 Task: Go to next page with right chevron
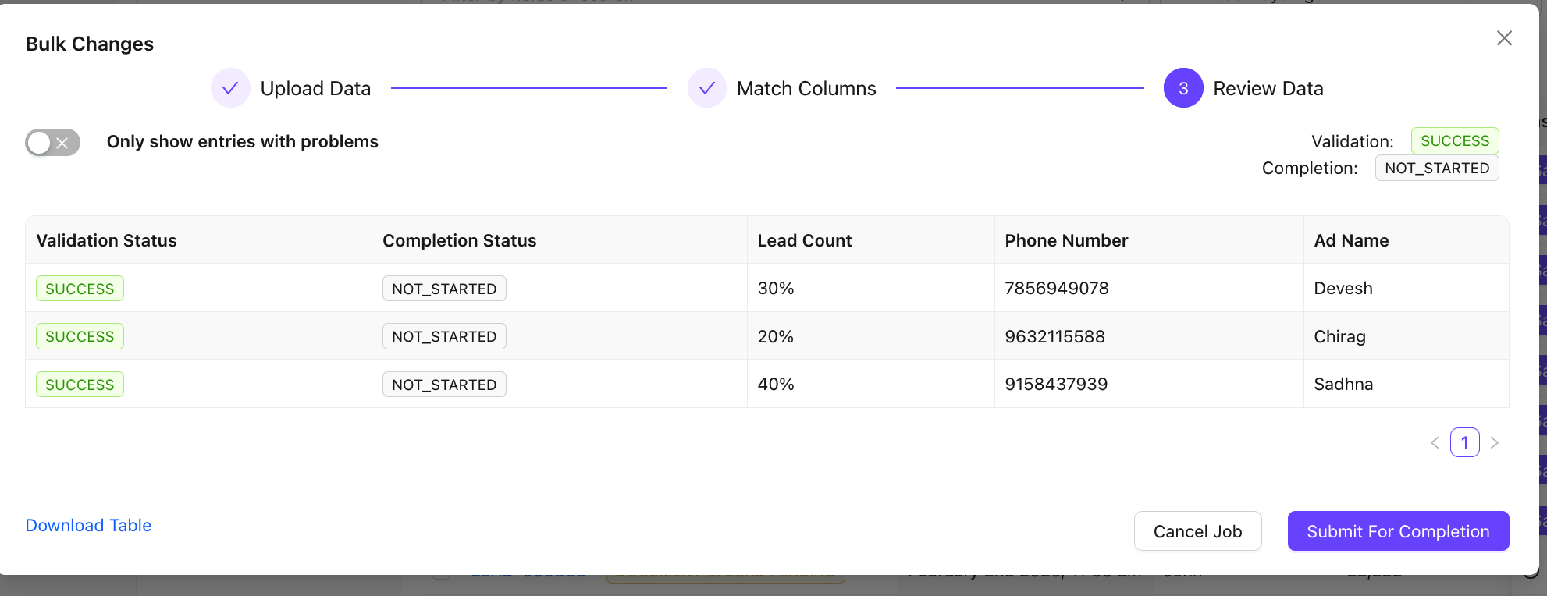point(1494,442)
